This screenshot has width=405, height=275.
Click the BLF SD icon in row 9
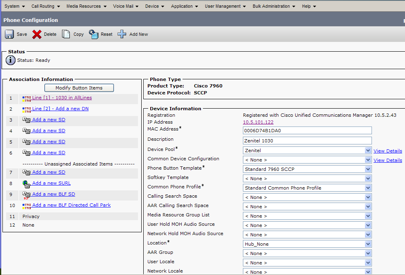pyautogui.click(x=27, y=194)
